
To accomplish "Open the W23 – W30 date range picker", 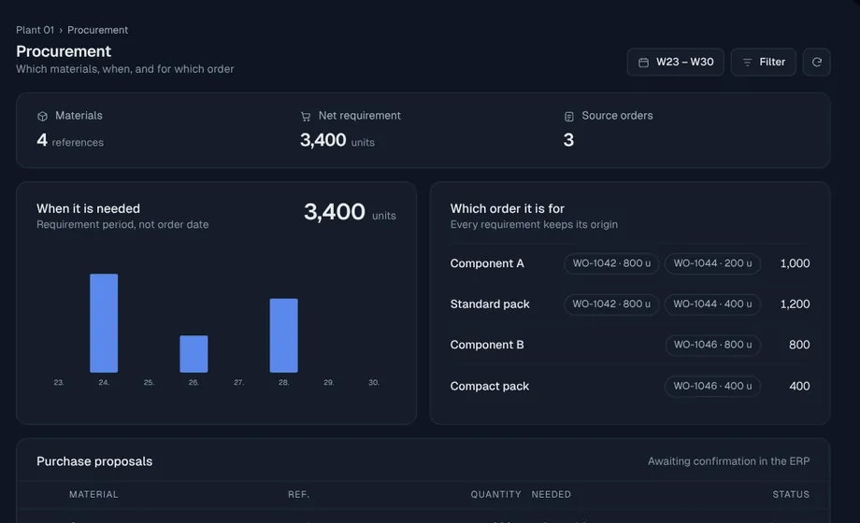I will 675,62.
